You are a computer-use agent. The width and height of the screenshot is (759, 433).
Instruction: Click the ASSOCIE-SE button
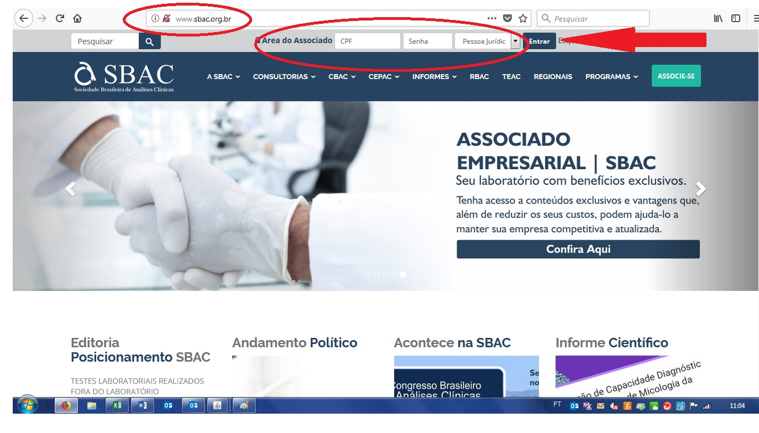point(676,76)
